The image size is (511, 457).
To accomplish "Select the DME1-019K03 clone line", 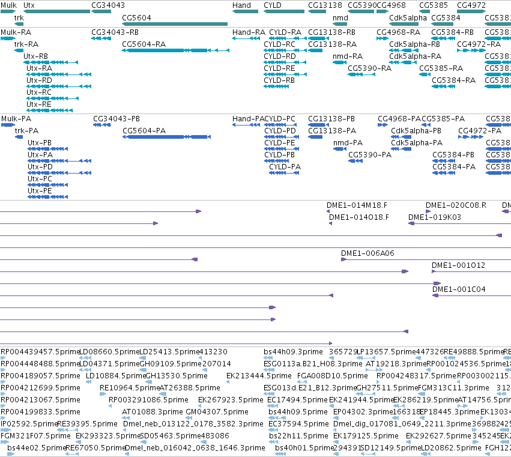I will 459,223.
